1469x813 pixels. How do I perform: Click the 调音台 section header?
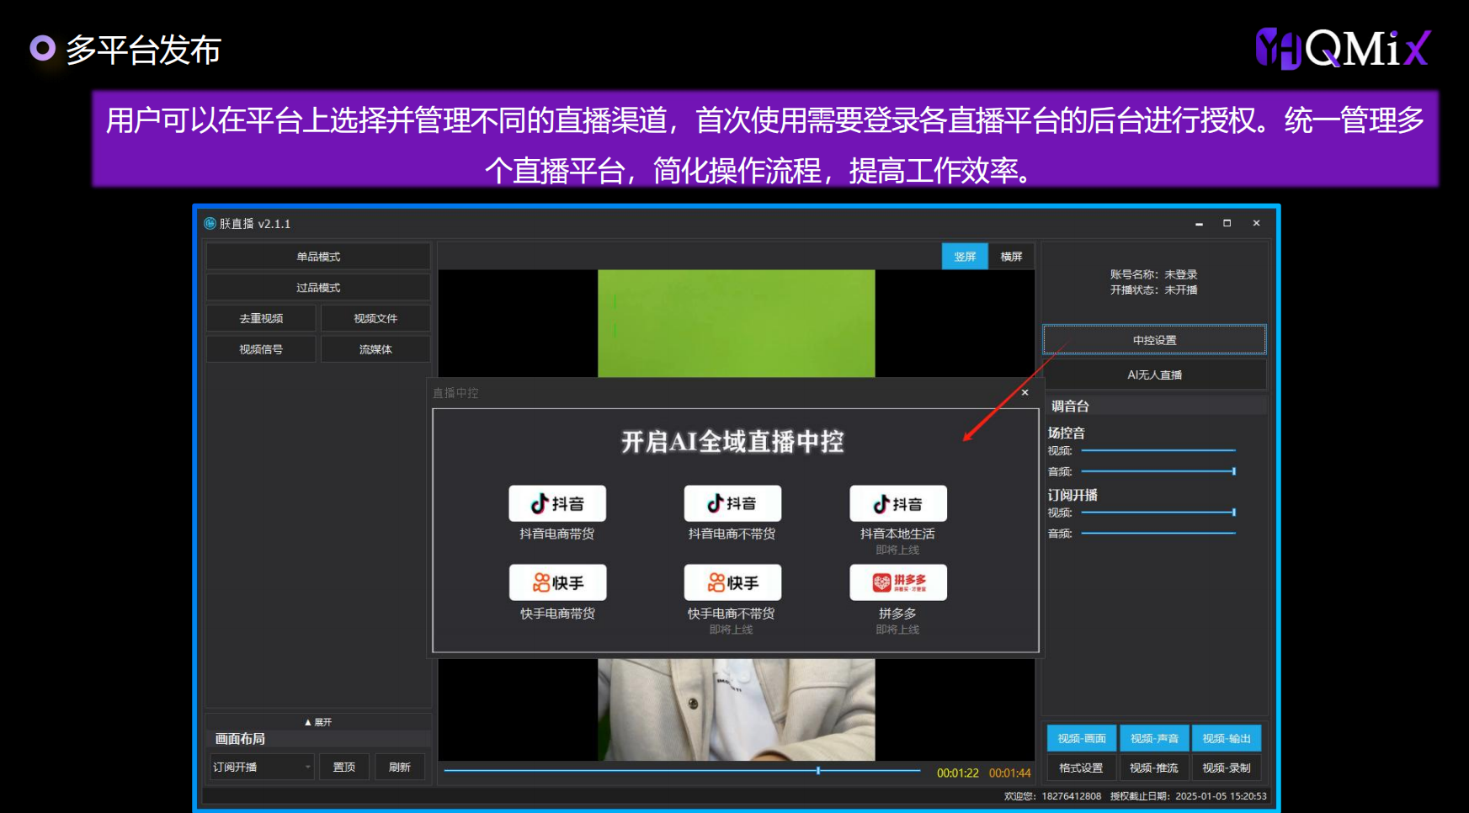click(1071, 406)
